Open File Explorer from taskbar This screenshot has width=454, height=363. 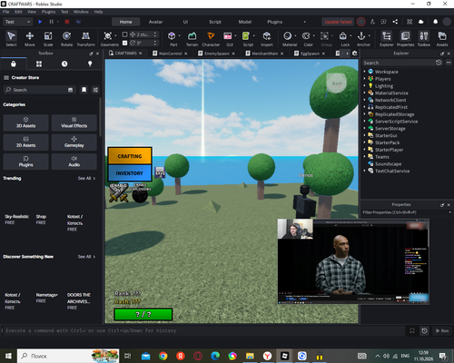click(250, 356)
